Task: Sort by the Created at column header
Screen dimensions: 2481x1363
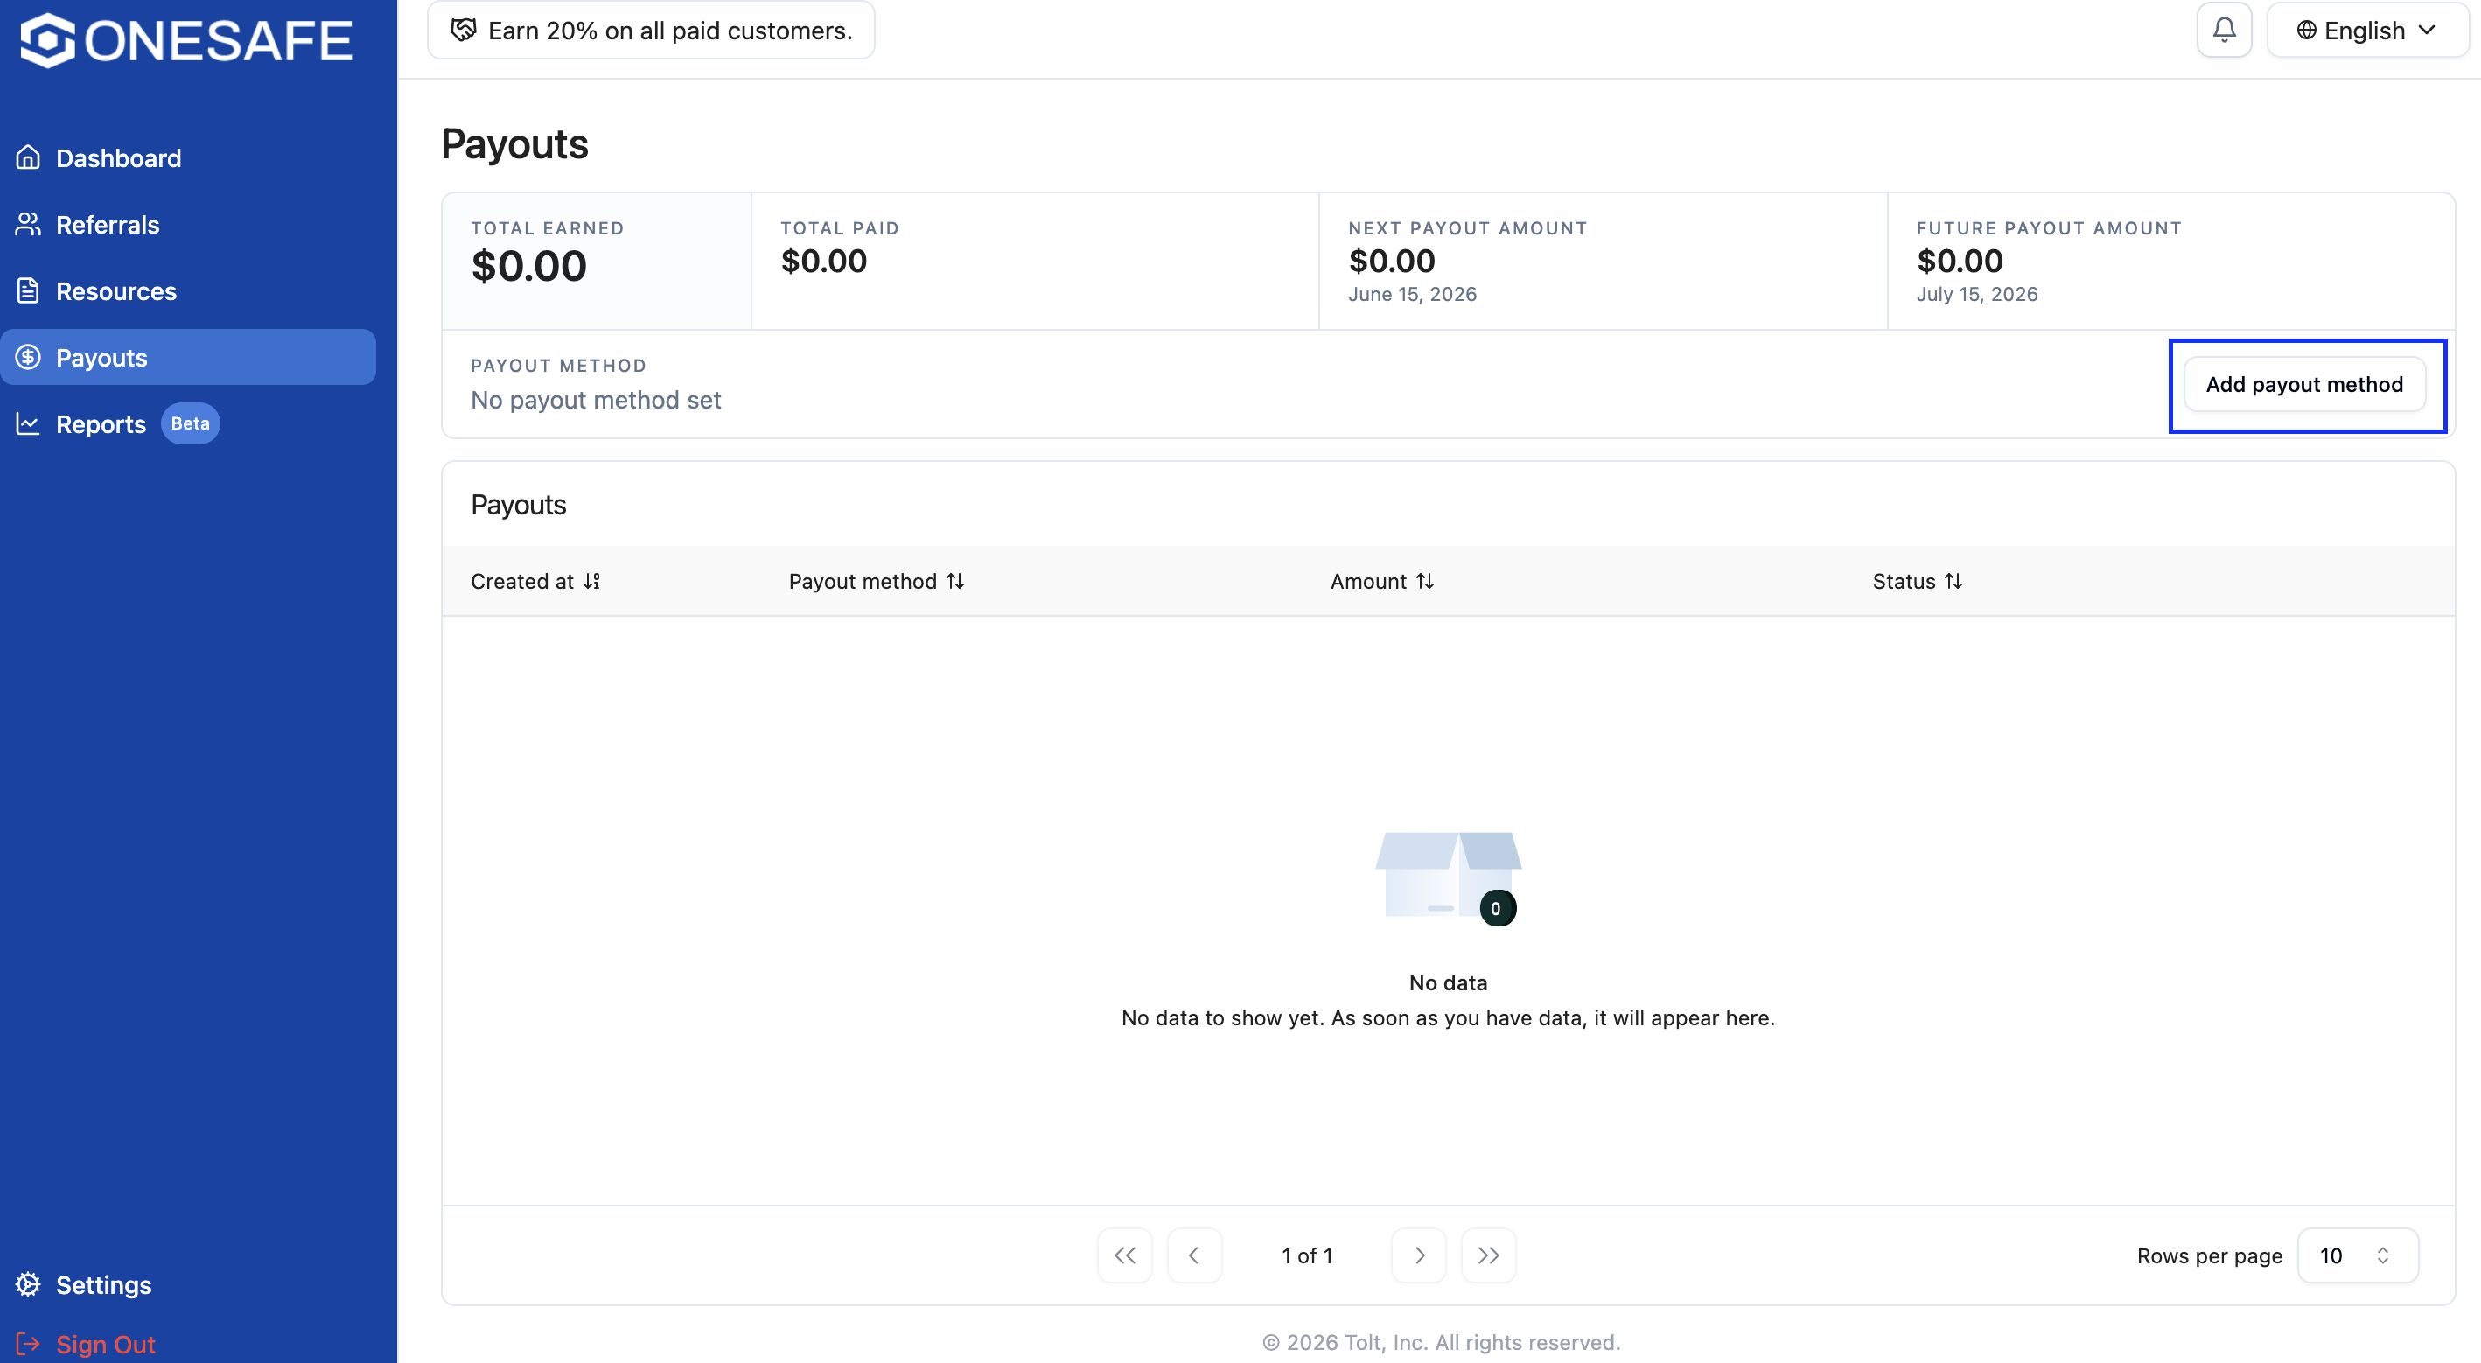Action: pos(535,581)
